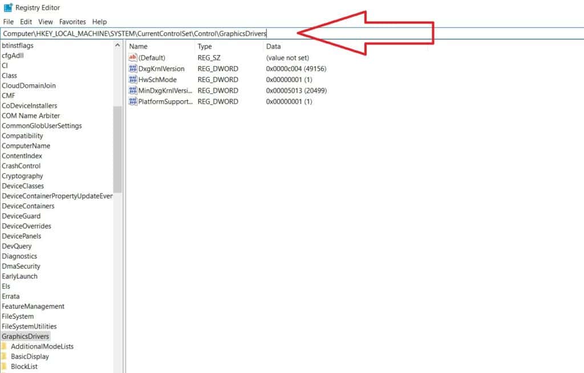Select the CoDeviceInstallers key
This screenshot has height=373, width=584.
30,105
